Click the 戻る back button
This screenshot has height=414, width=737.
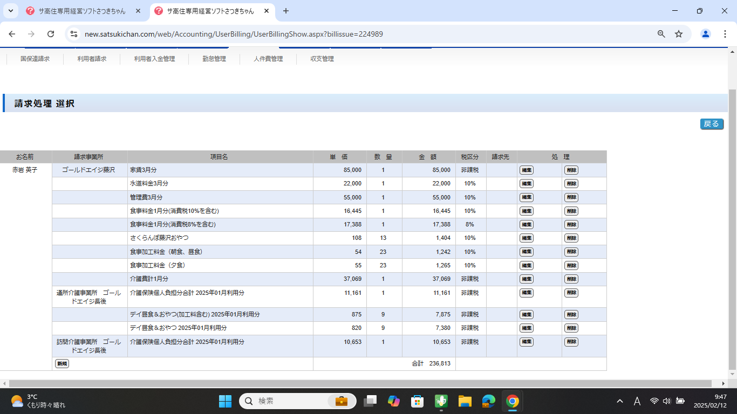click(x=711, y=124)
